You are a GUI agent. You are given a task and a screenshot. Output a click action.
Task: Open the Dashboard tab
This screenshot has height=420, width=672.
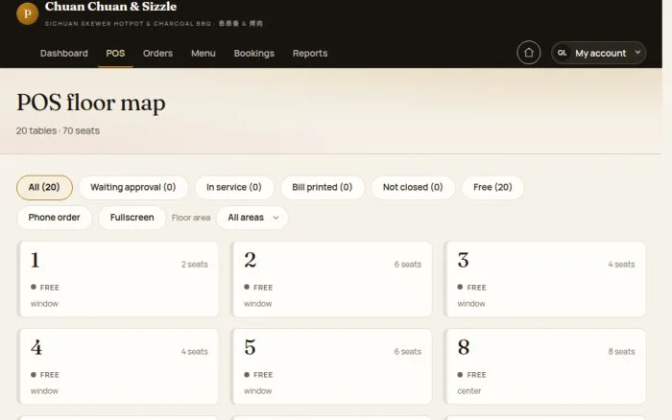[64, 53]
